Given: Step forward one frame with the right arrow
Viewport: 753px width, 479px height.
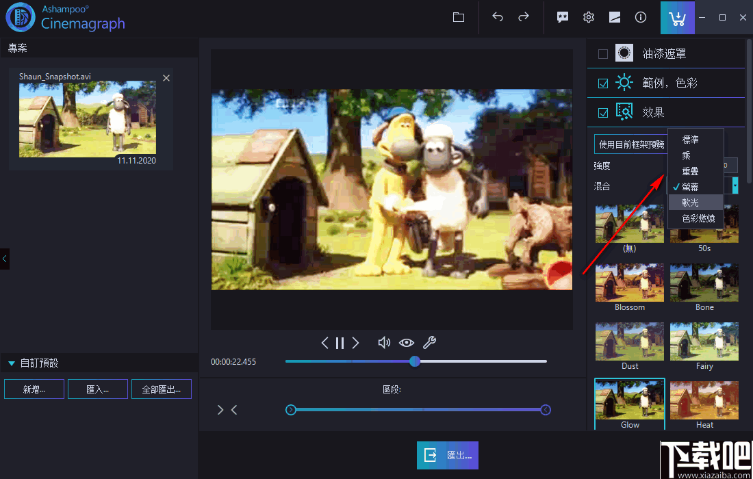Looking at the screenshot, I should coord(355,343).
